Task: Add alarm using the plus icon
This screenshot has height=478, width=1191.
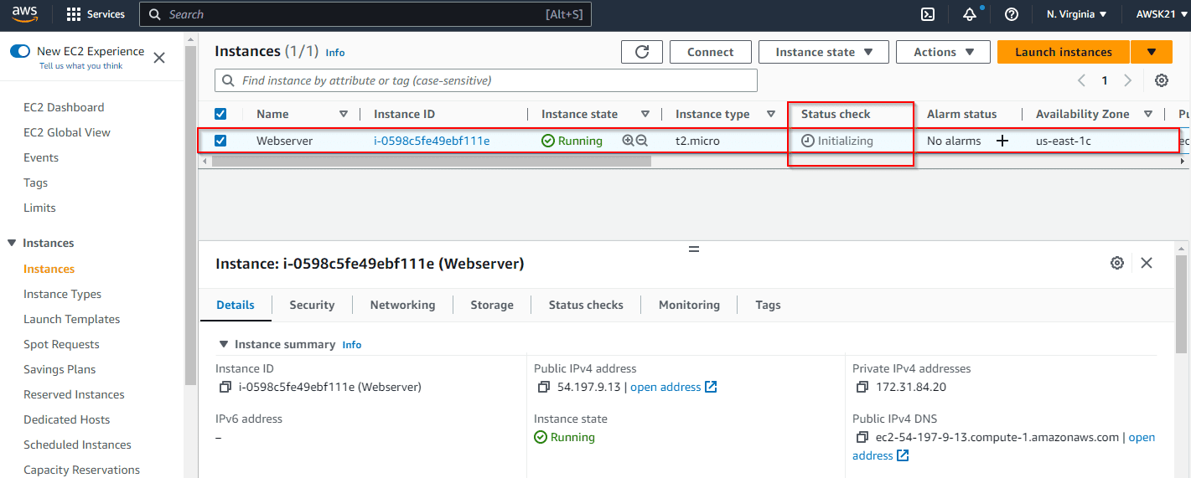Action: [x=1002, y=141]
